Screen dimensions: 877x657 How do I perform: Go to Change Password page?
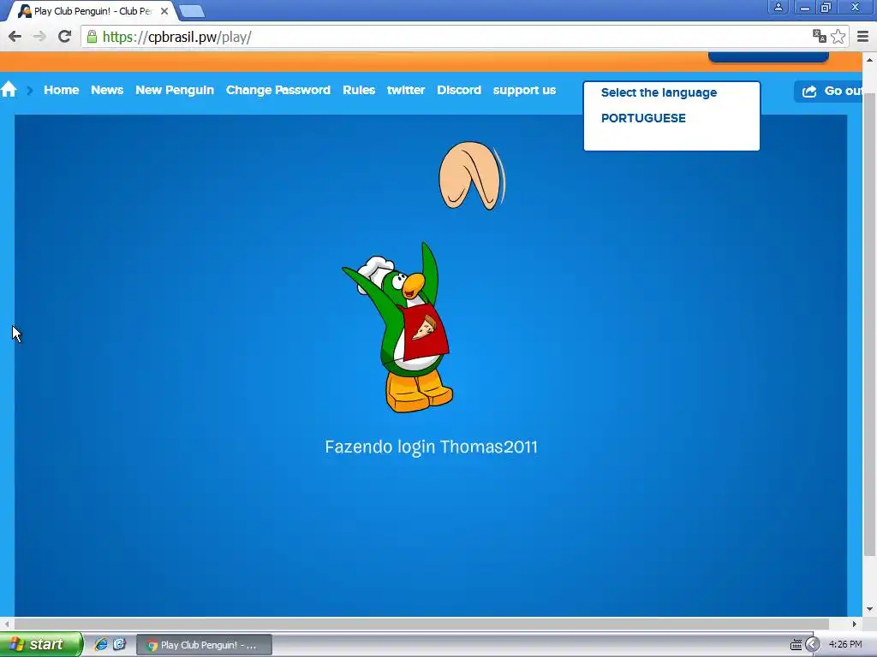[278, 90]
